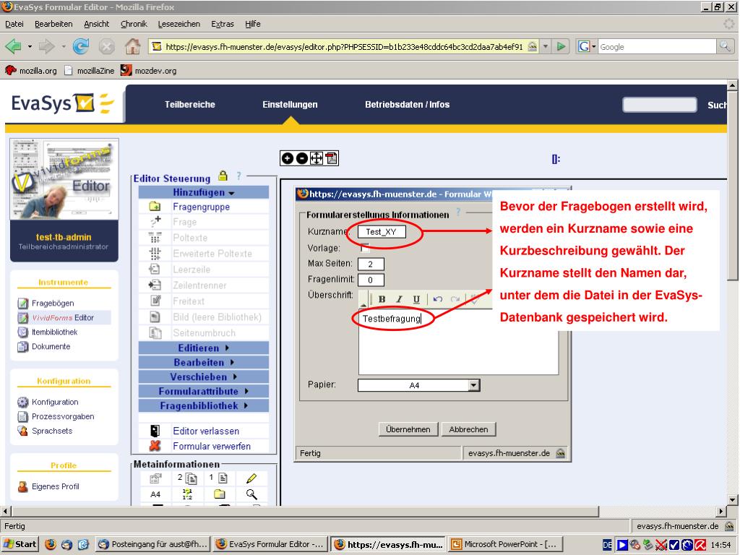Viewport: 740px width, 555px height.
Task: Click the Abbrechen button
Action: point(468,429)
